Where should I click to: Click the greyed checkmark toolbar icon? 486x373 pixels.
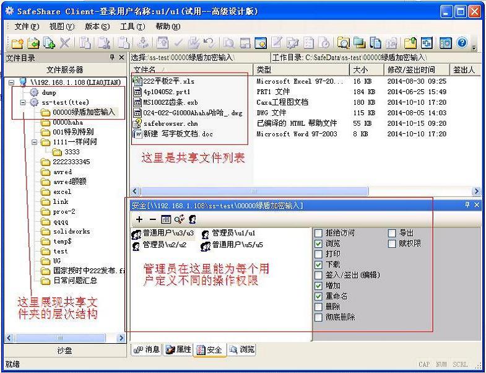pyautogui.click(x=178, y=43)
